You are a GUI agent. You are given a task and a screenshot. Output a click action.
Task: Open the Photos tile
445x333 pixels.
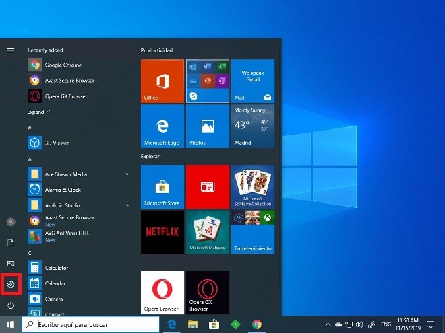coord(208,126)
